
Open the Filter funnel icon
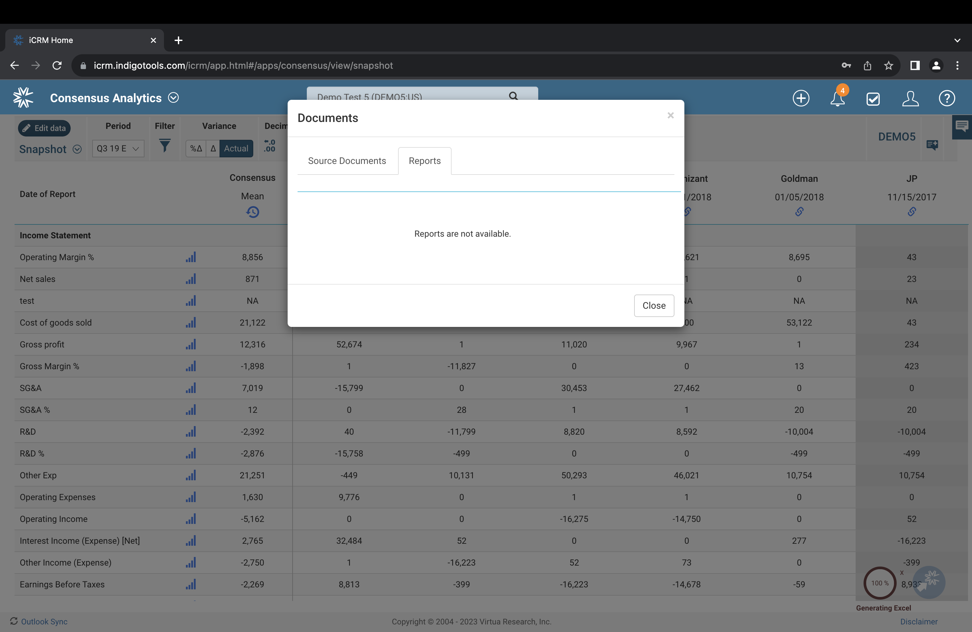(x=165, y=145)
